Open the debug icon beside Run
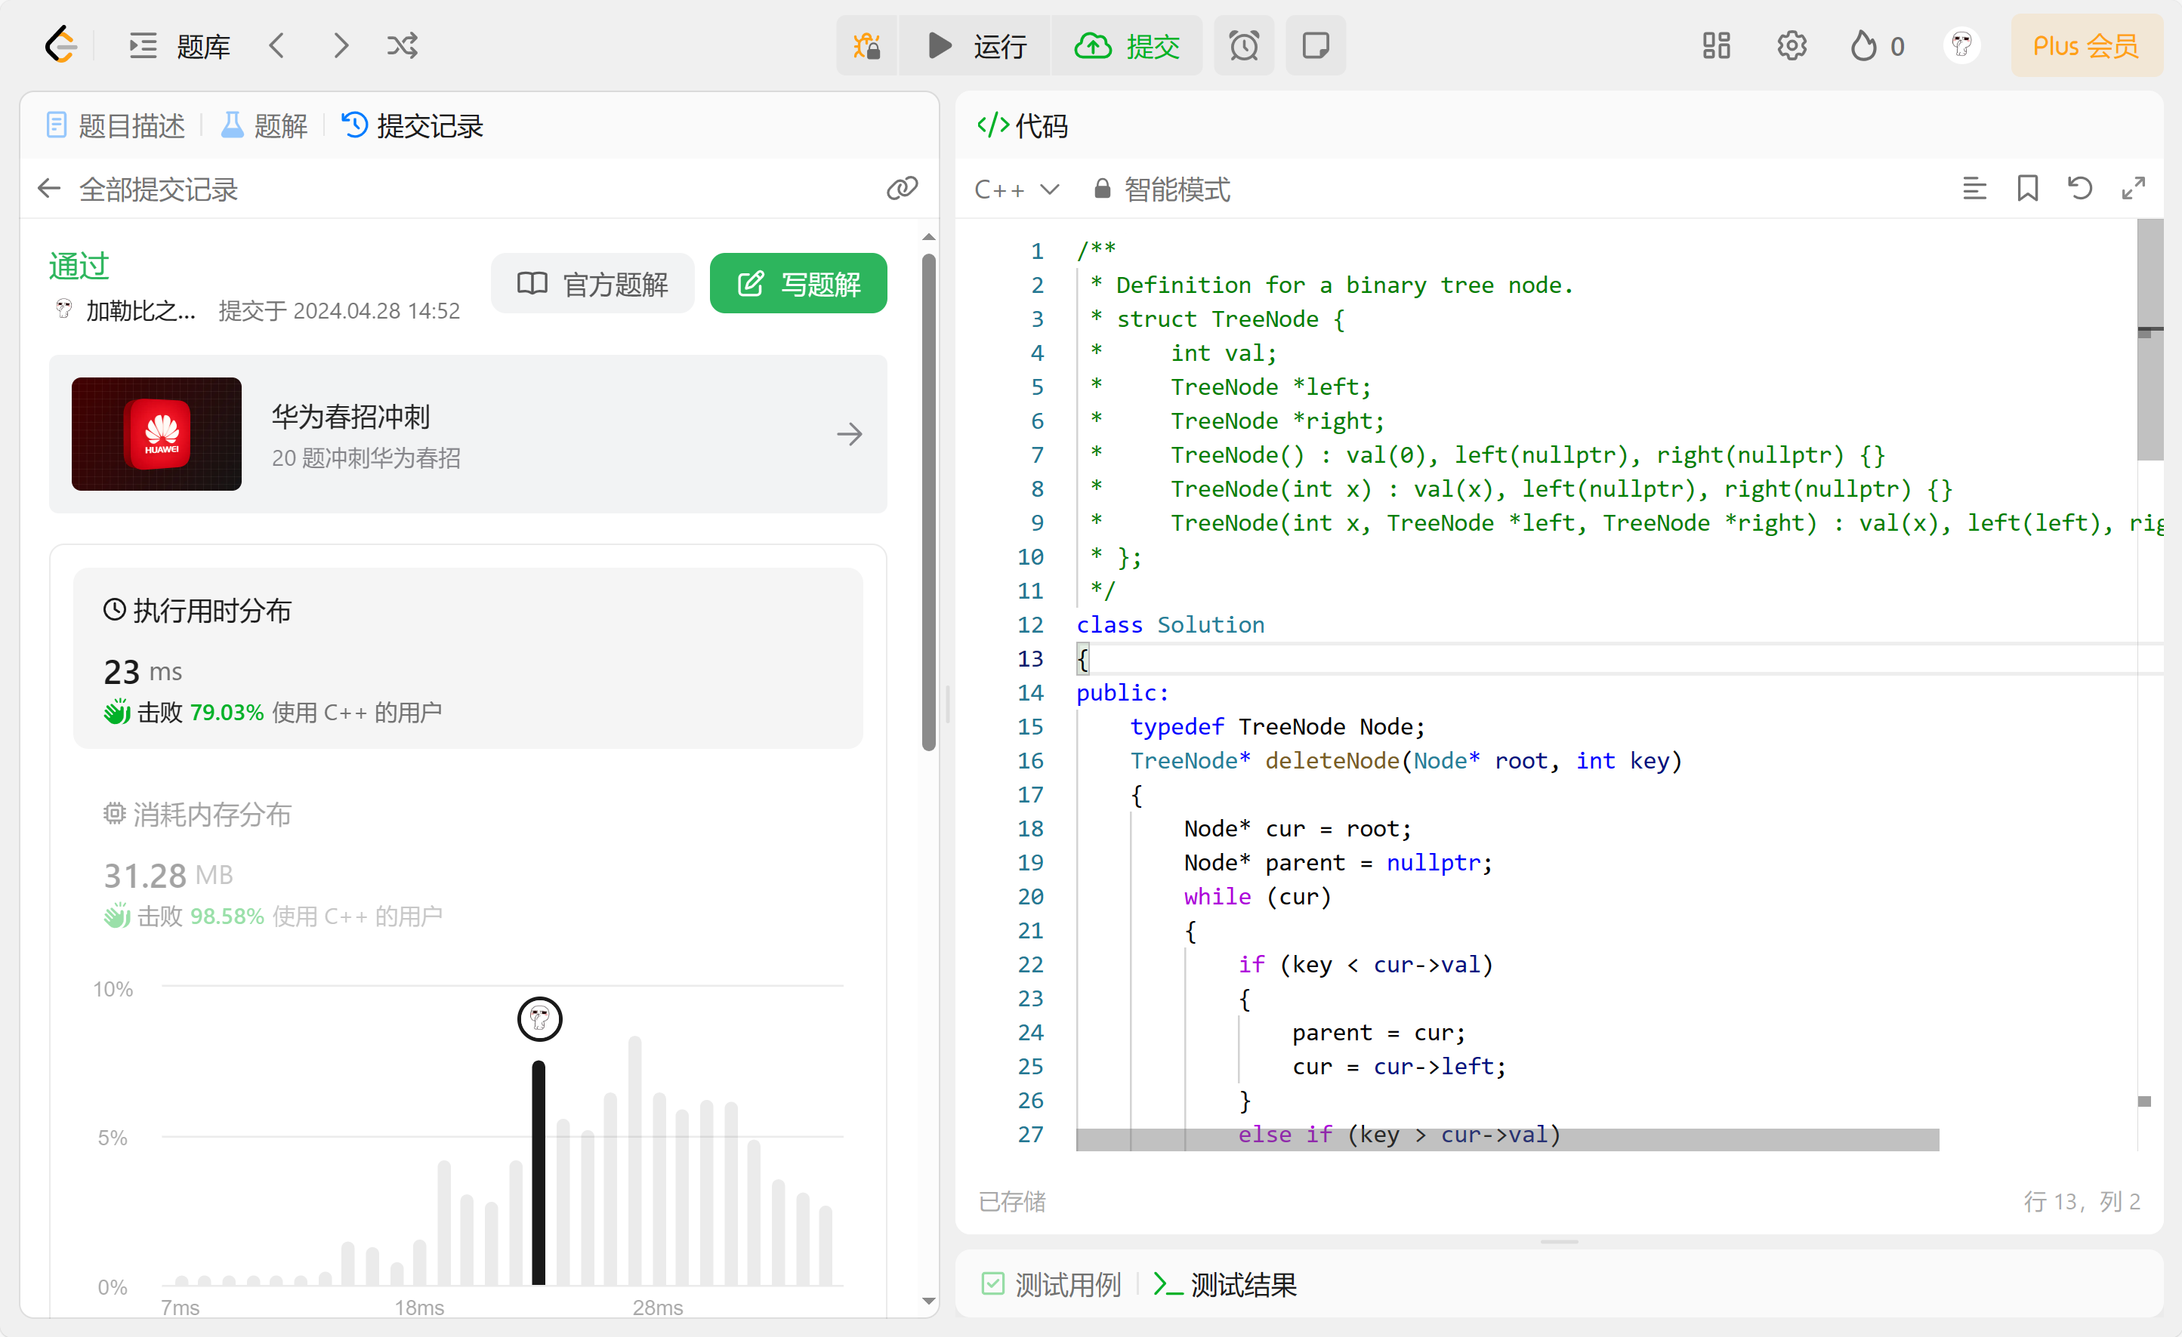This screenshot has height=1337, width=2182. point(866,45)
